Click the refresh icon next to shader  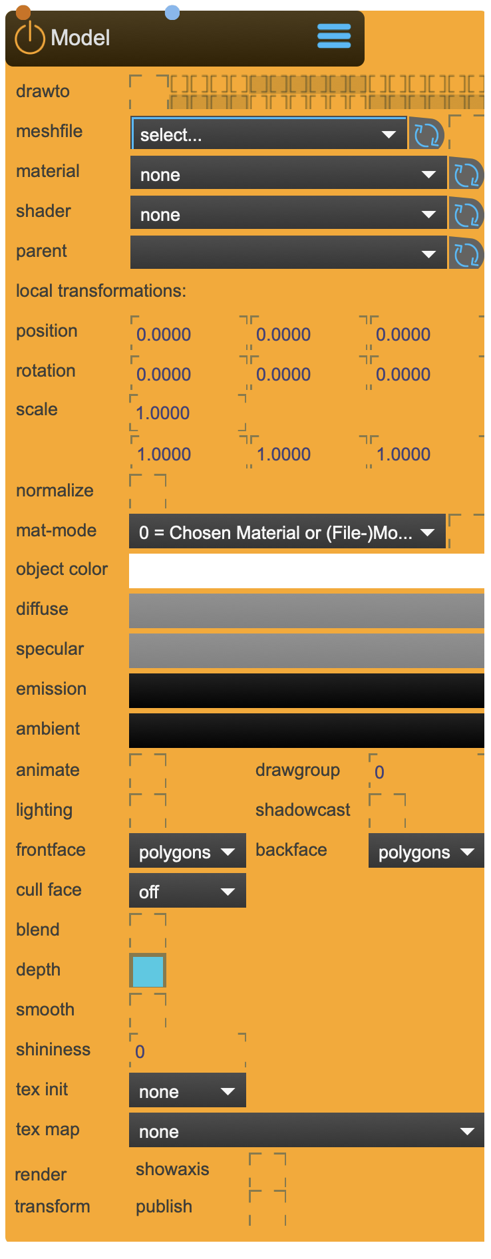(466, 215)
